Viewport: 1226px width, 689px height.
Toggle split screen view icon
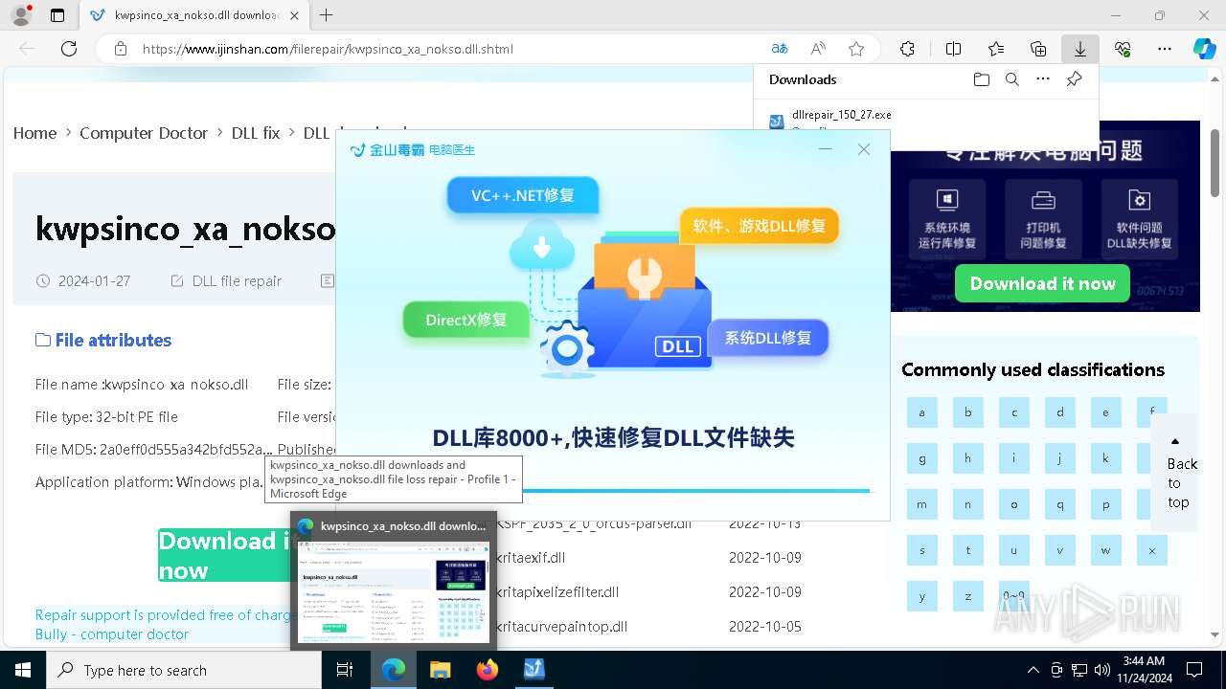(x=953, y=49)
